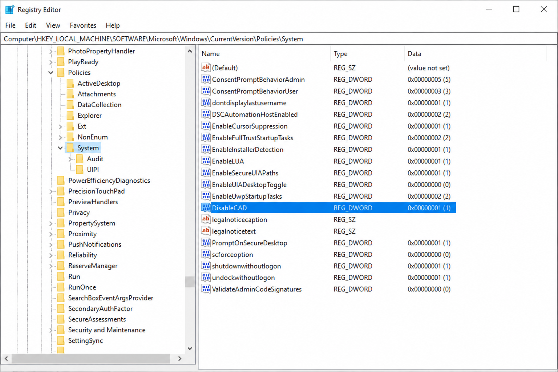Collapse the Policies key in tree

[51, 72]
